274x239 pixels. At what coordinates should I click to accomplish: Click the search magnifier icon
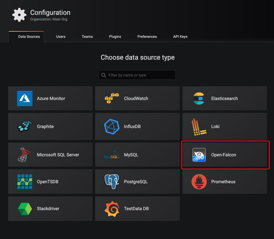pos(104,75)
